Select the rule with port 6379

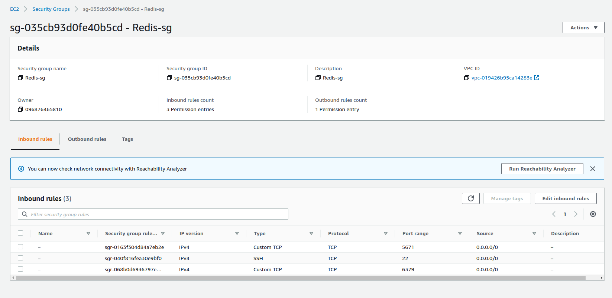20,269
